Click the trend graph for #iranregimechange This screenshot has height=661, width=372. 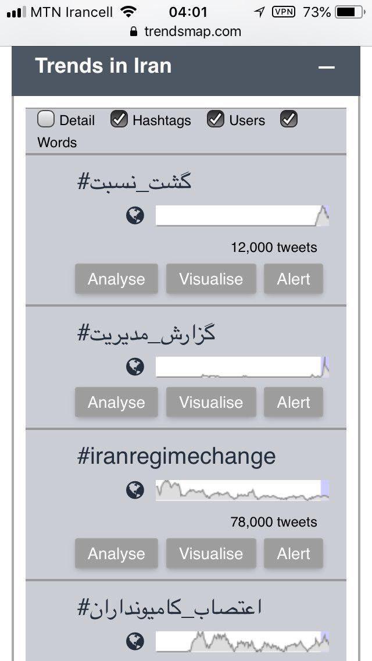tap(242, 491)
